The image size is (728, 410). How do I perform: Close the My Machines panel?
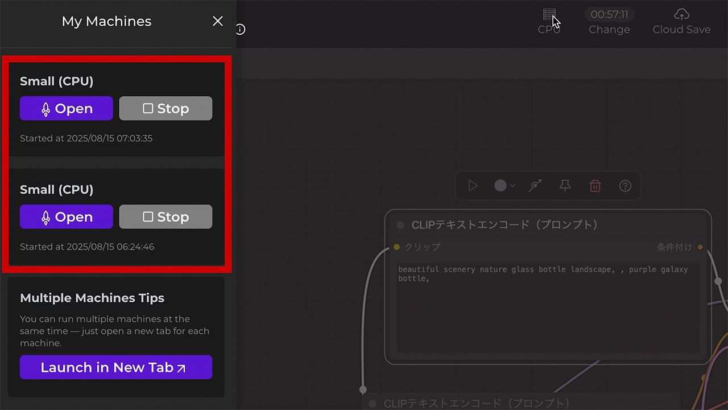(217, 21)
